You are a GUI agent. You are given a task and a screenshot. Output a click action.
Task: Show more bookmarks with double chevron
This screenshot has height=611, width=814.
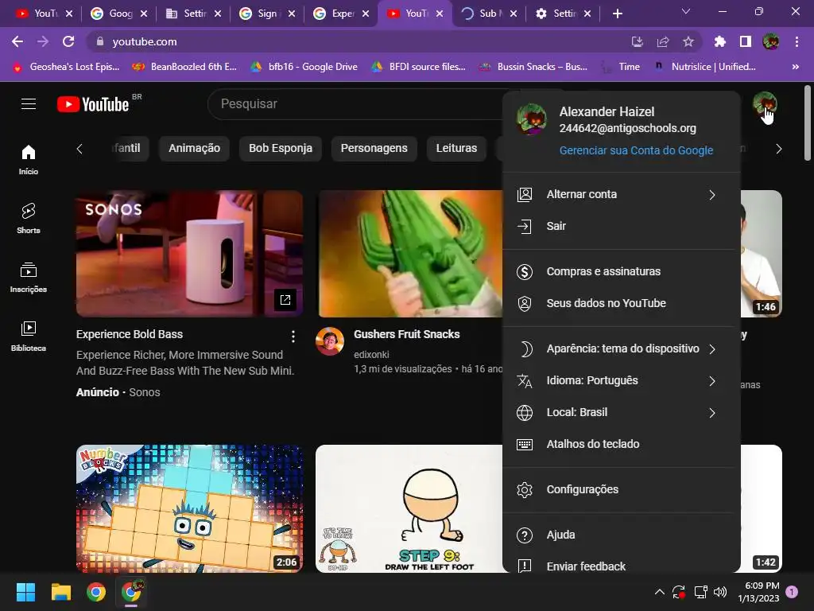(x=795, y=67)
